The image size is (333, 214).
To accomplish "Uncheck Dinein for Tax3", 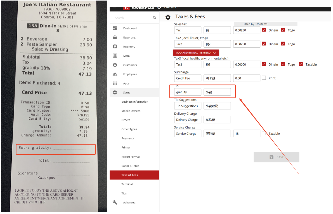I will pos(264,64).
